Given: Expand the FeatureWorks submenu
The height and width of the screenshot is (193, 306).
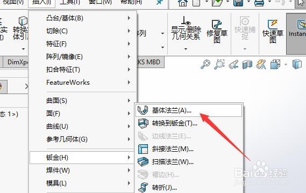Looking at the screenshot, I should pyautogui.click(x=83, y=83).
